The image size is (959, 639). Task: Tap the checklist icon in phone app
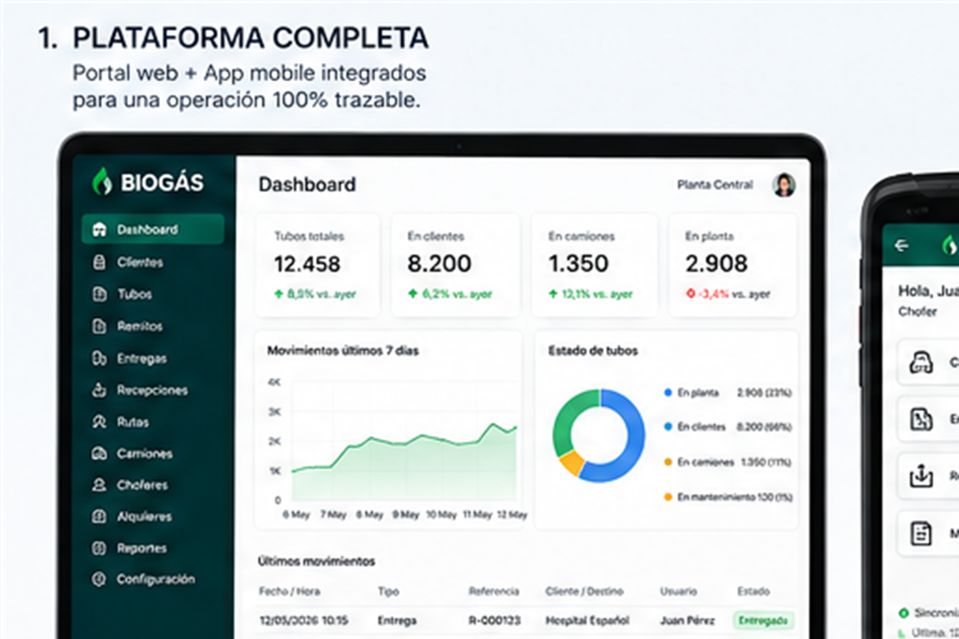[x=921, y=534]
